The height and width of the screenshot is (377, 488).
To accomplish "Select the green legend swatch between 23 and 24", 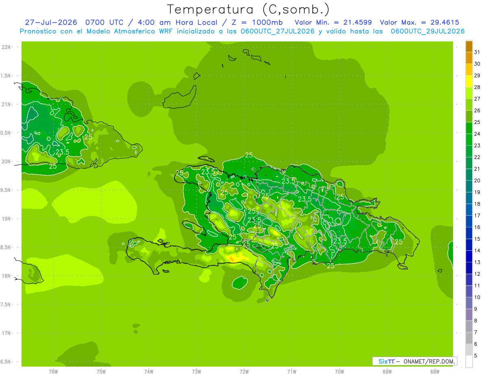I will (469, 139).
